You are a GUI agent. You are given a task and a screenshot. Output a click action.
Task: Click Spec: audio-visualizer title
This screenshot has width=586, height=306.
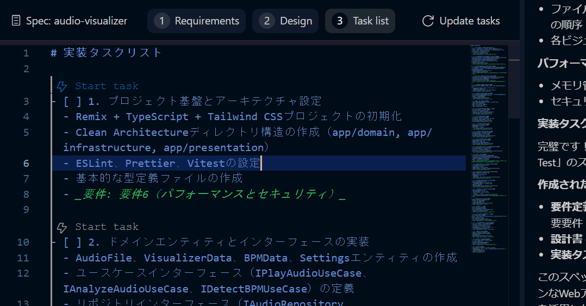pos(77,21)
